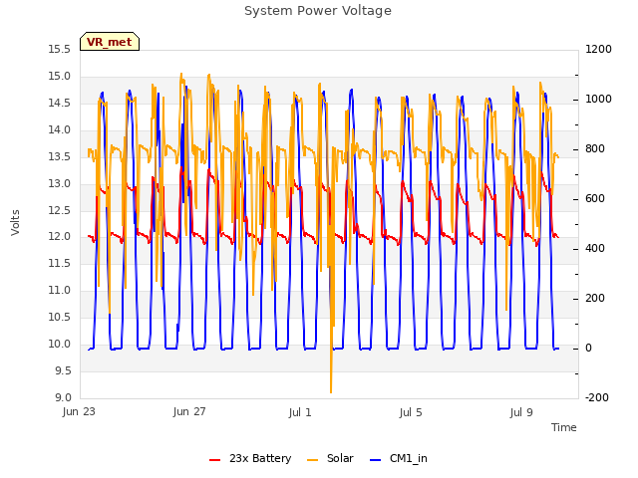Click the 14.0 left axis value
This screenshot has height=478, width=638.
click(60, 130)
